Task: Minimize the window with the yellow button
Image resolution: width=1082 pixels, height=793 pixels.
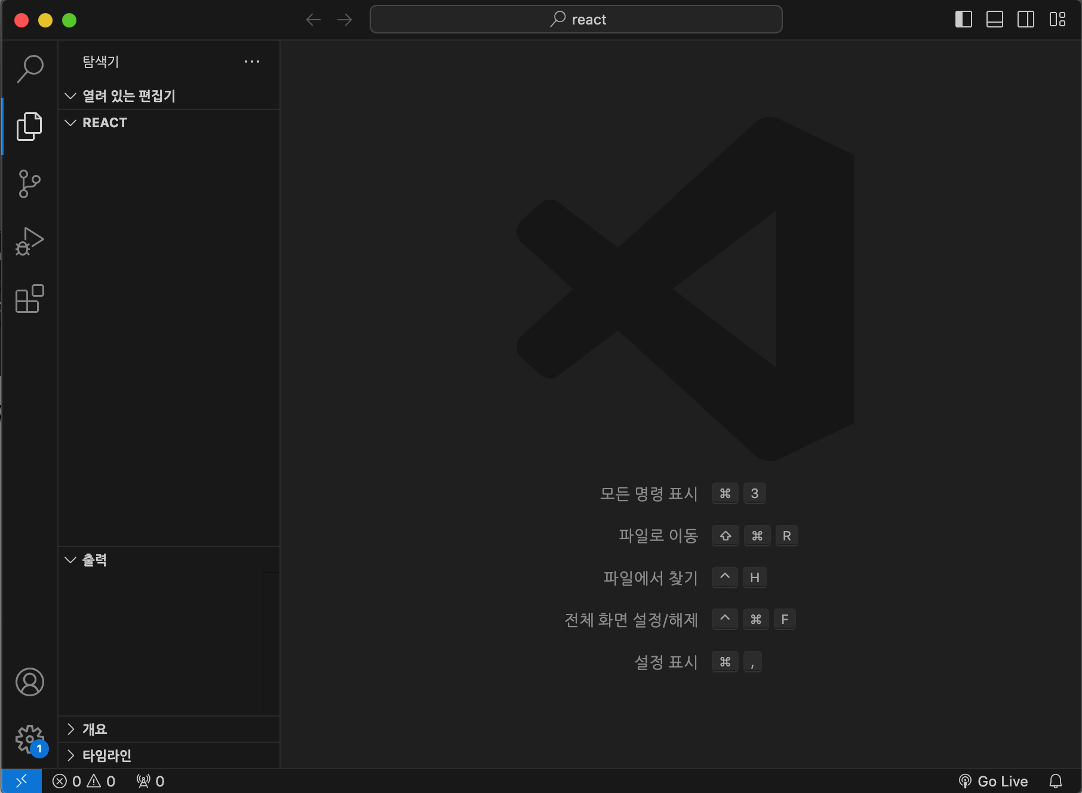Action: click(45, 20)
